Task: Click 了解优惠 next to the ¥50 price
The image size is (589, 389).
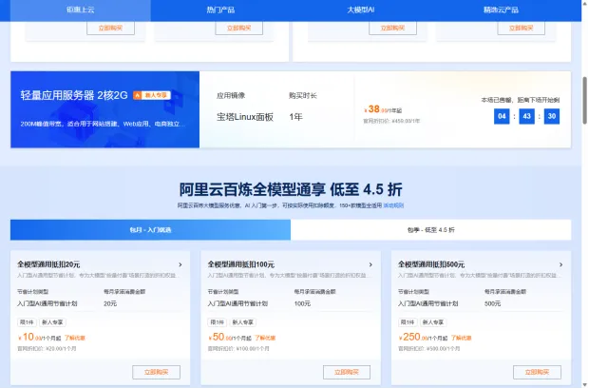Action: (265, 338)
